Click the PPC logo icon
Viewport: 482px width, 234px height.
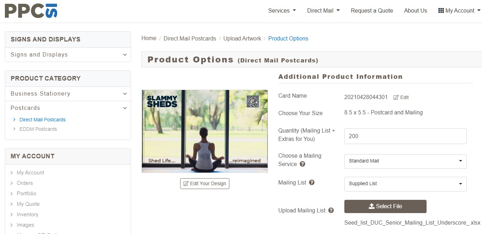(x=31, y=10)
